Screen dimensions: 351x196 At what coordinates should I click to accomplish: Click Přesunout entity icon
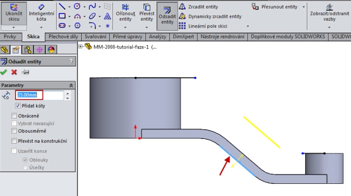click(x=255, y=7)
